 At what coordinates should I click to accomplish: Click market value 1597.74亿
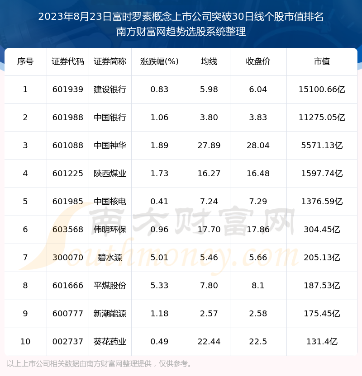(x=322, y=174)
